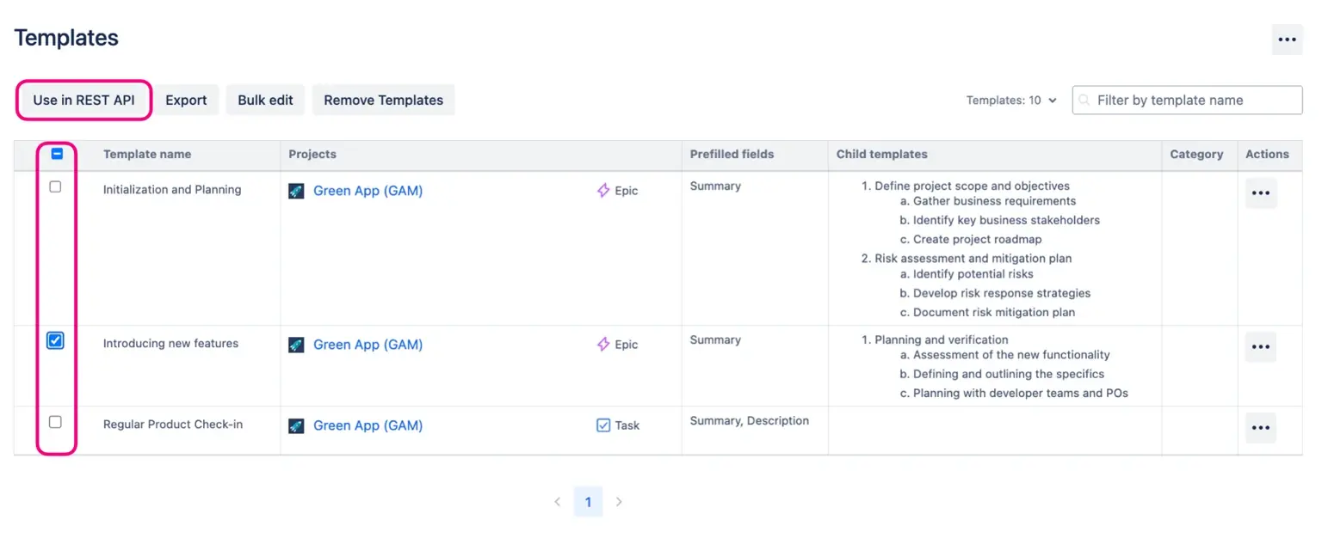1322x544 pixels.
Task: Open actions menu for Regular Product Check-in
Action: (1261, 428)
